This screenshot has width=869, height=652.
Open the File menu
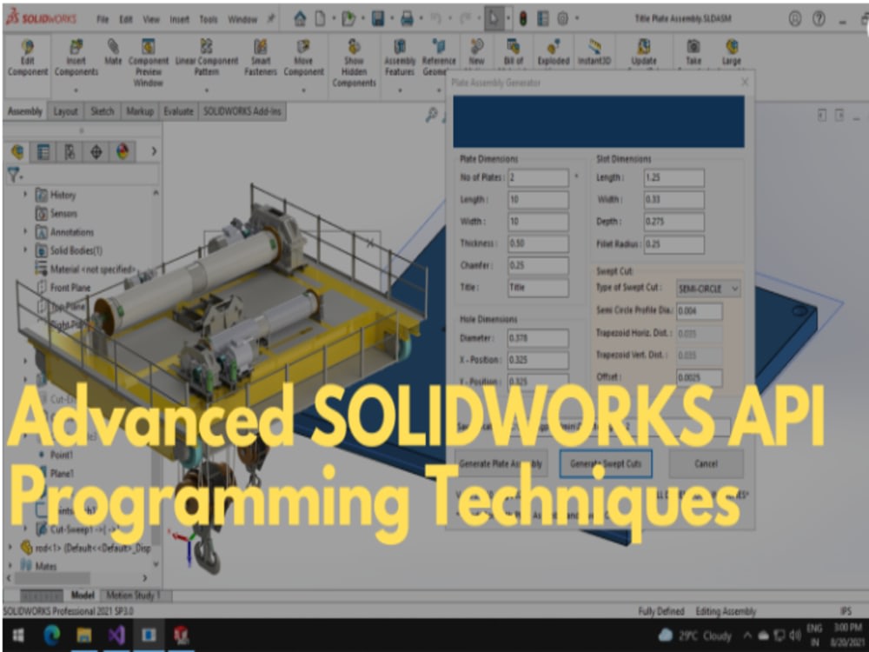pyautogui.click(x=103, y=19)
